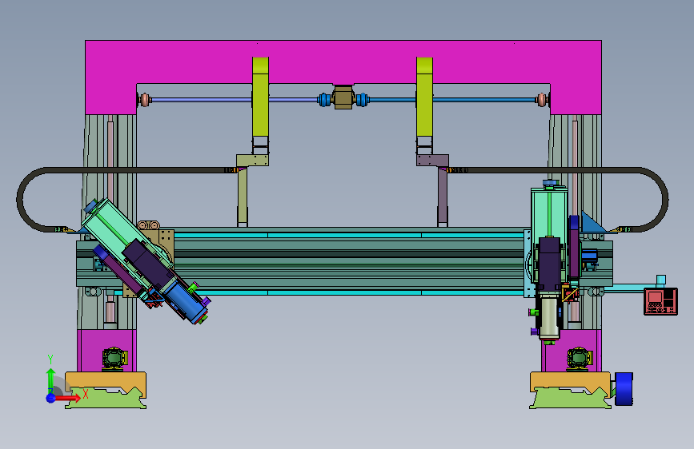Click the green Y axis label
This screenshot has width=694, height=449.
(50, 360)
